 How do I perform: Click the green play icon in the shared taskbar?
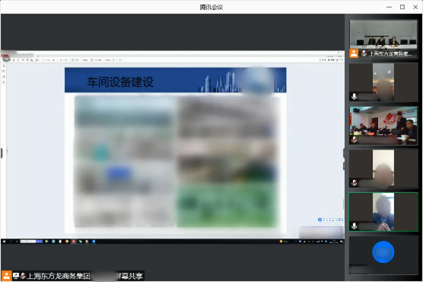(x=47, y=241)
